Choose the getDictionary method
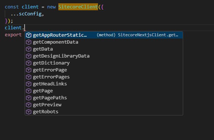This screenshot has height=140, width=214. pyautogui.click(x=104, y=63)
